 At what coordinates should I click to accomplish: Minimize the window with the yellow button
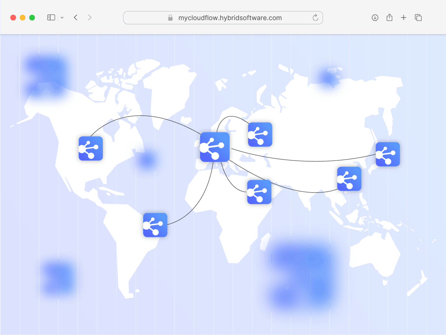point(23,18)
